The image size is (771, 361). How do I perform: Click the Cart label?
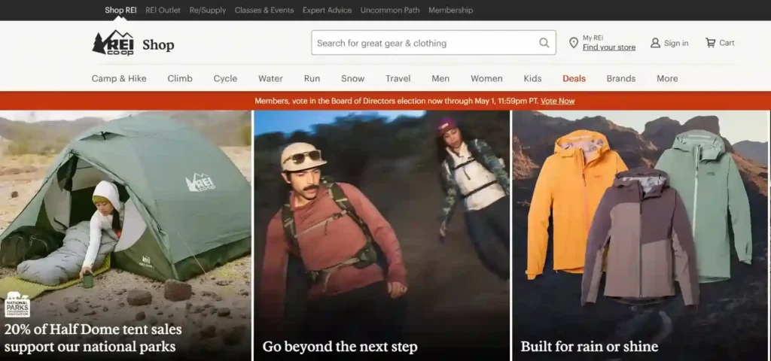[727, 43]
